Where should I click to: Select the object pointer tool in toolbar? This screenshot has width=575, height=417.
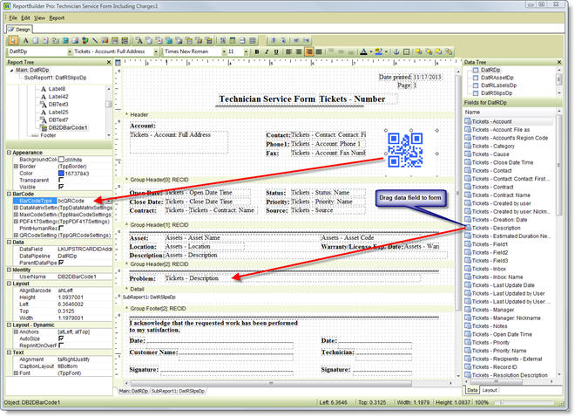point(14,40)
